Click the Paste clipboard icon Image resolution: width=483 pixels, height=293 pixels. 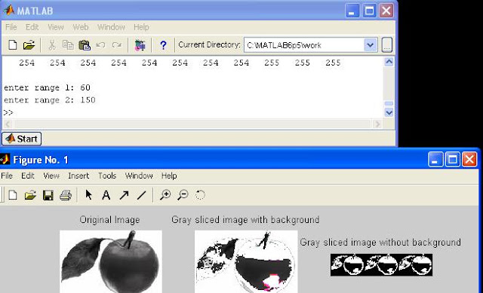point(85,45)
